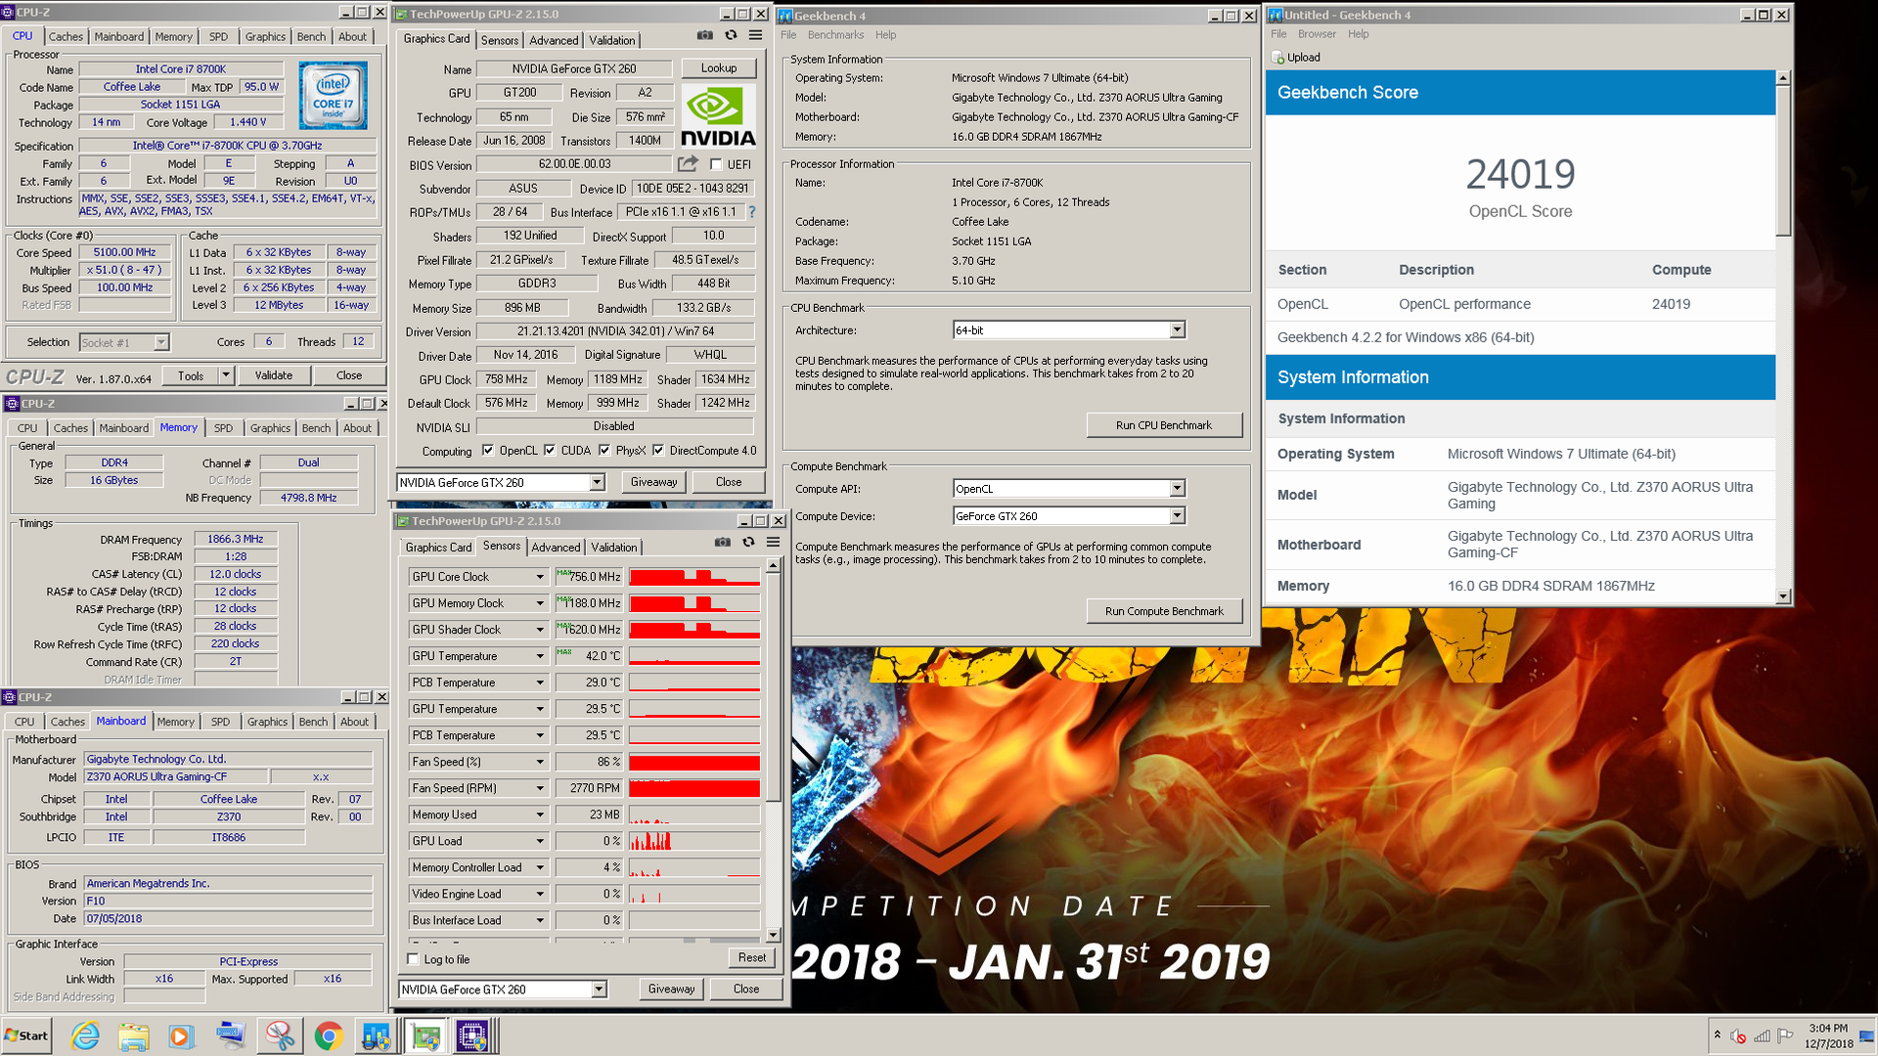This screenshot has width=1878, height=1056.
Task: Click scroll-down arrow in Geekbench results window
Action: pos(1783,596)
